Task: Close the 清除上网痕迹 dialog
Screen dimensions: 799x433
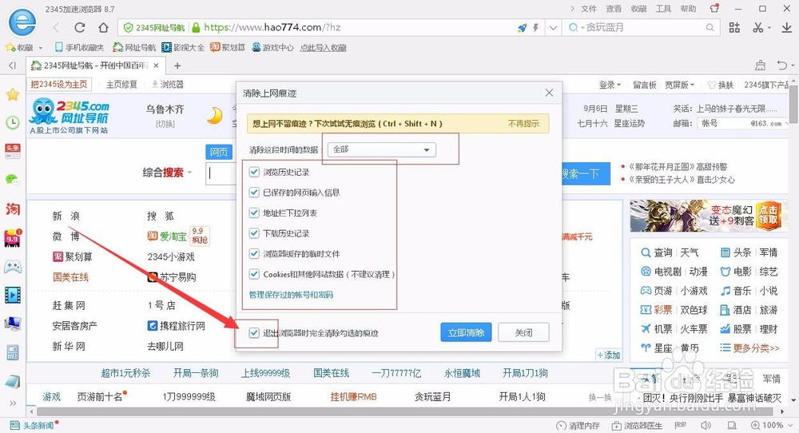Action: (x=549, y=93)
